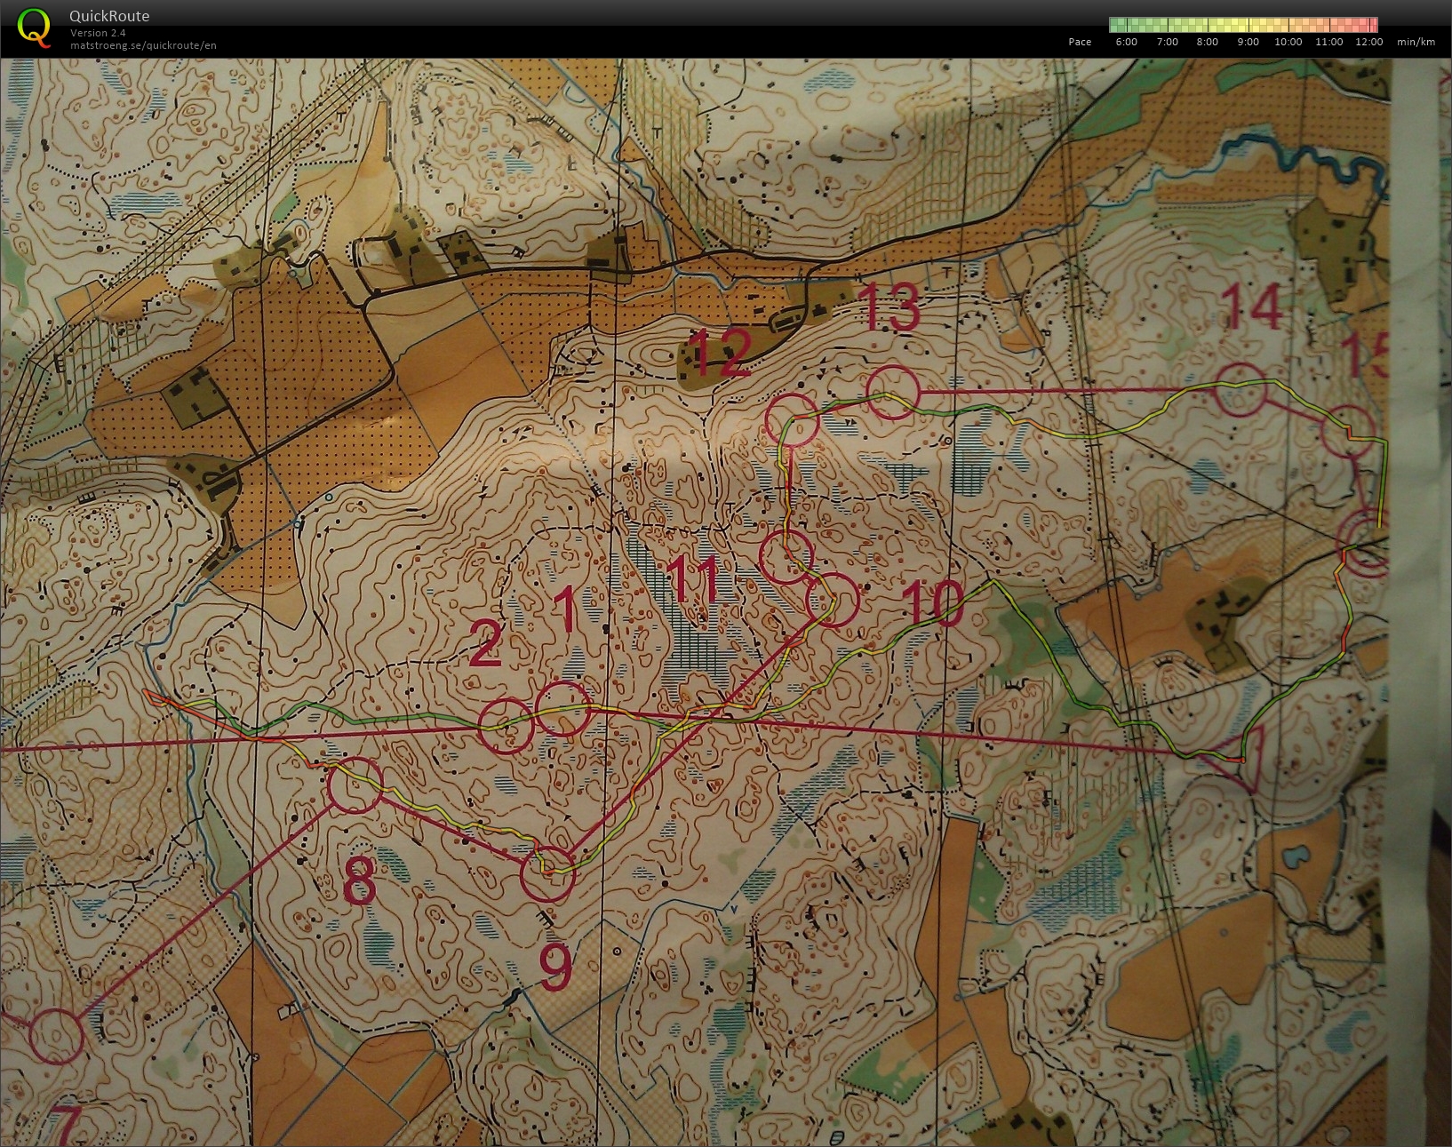Click the QuickRoute Q logo icon
This screenshot has height=1147, width=1452.
pyautogui.click(x=36, y=27)
